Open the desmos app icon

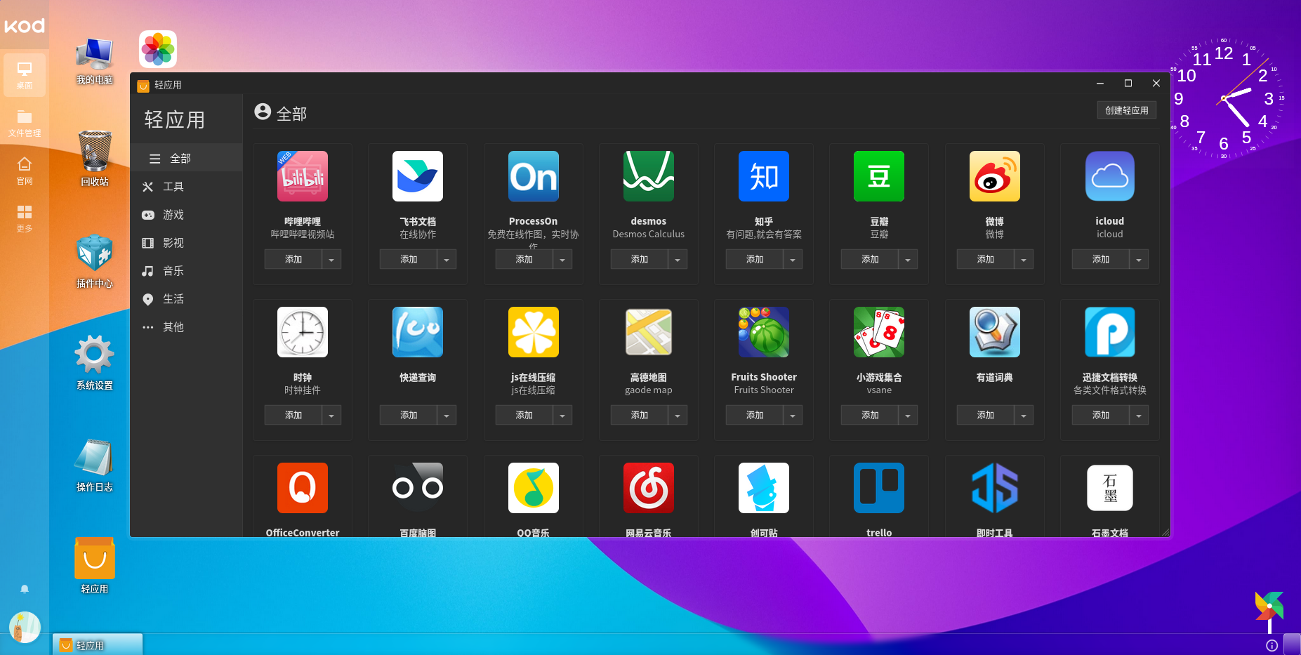tap(649, 176)
